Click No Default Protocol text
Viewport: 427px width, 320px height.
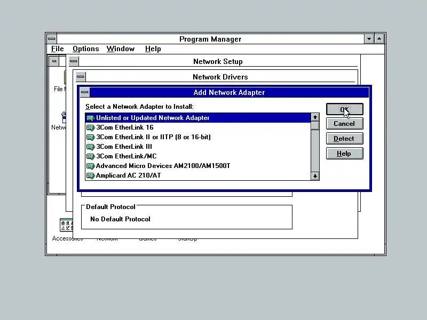tap(120, 219)
